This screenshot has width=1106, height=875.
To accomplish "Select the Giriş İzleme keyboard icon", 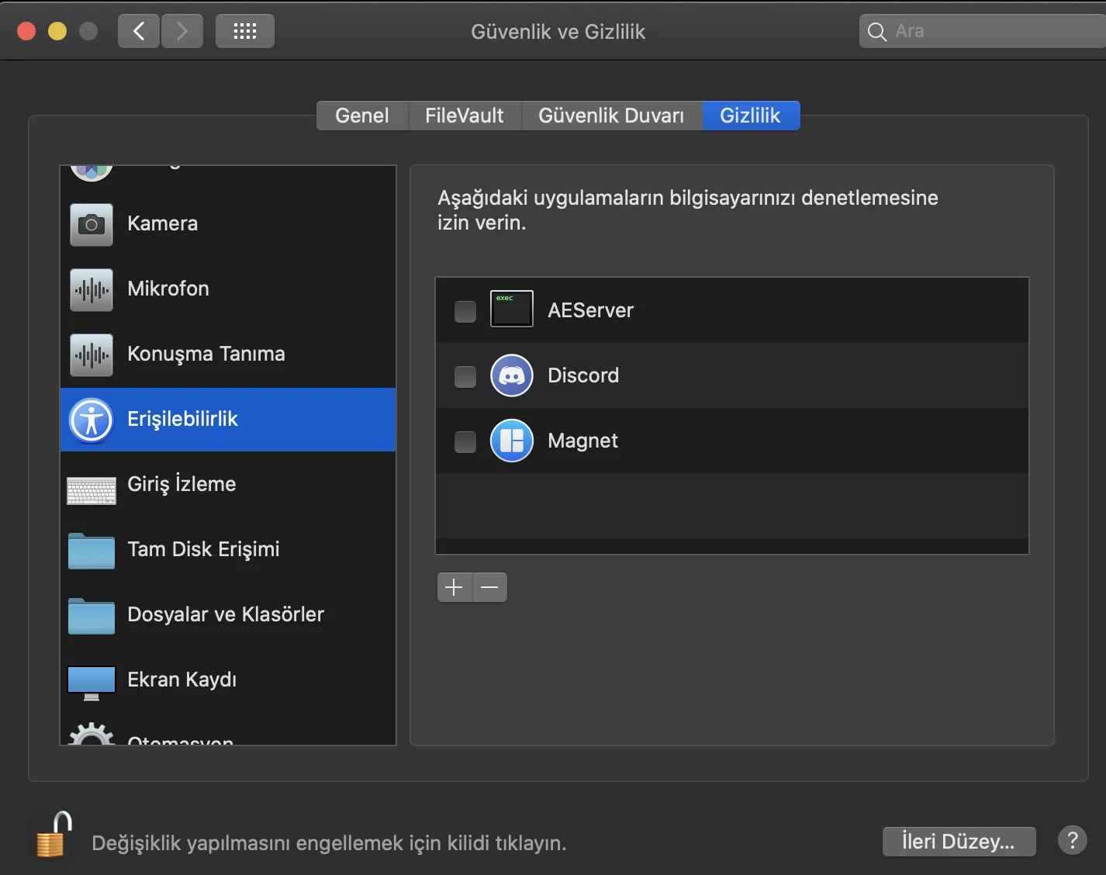I will 92,489.
